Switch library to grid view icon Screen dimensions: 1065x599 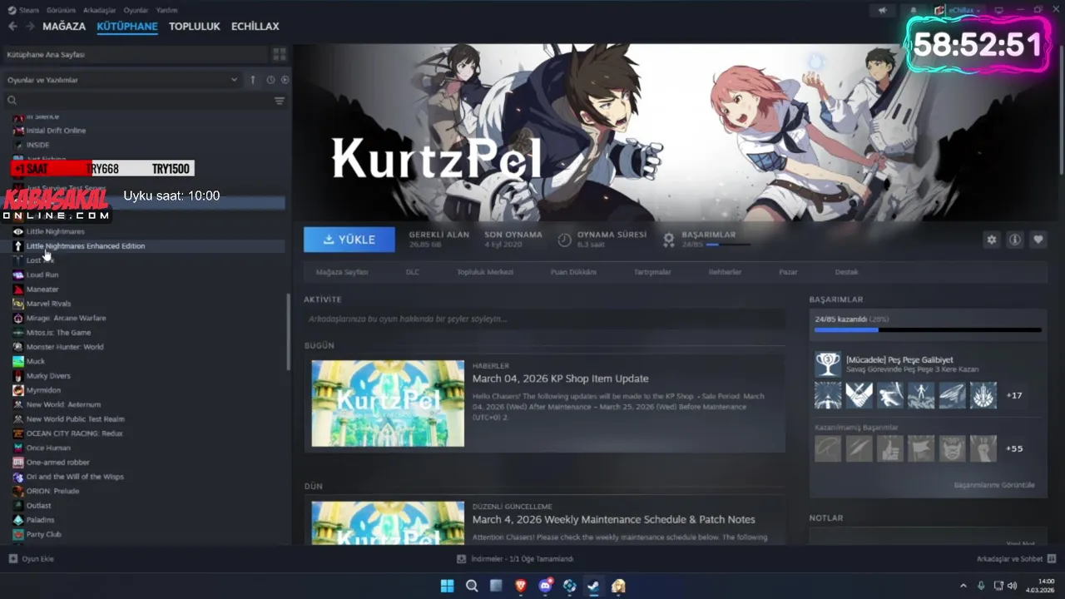point(280,54)
